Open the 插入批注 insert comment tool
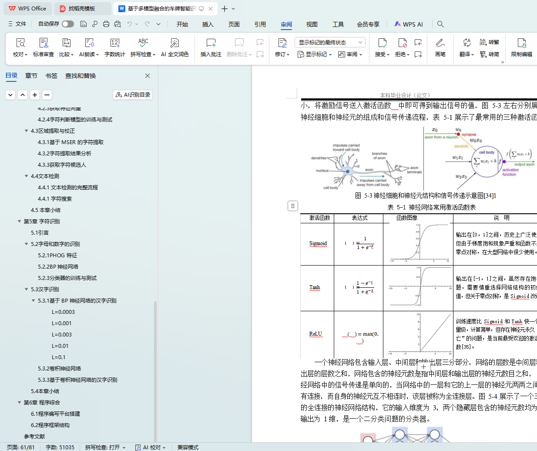This screenshot has width=537, height=451. pyautogui.click(x=211, y=47)
